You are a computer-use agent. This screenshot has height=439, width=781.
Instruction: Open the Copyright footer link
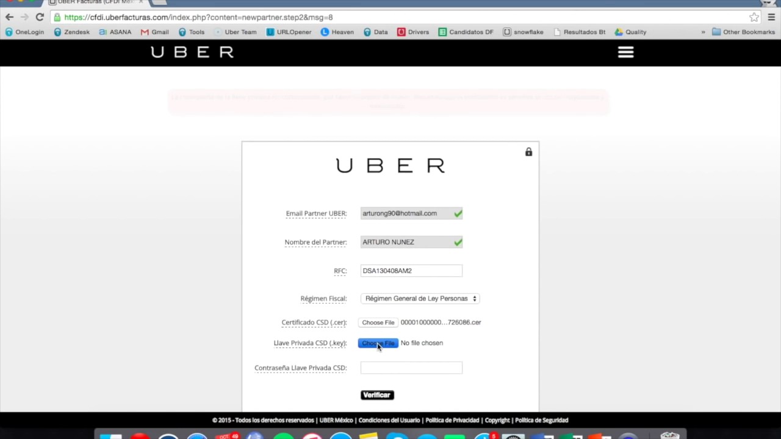(x=497, y=420)
